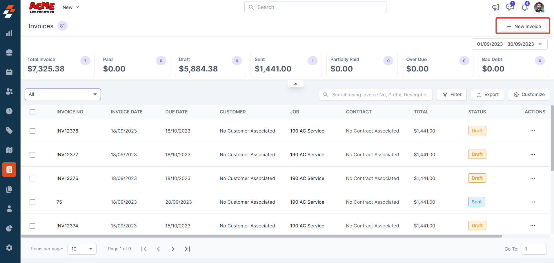
Task: Click the Export button
Action: [x=487, y=95]
